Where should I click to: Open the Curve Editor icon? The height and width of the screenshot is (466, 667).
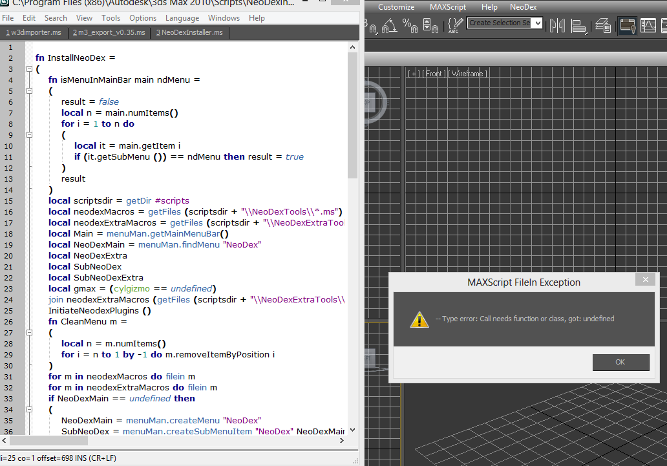(x=648, y=26)
